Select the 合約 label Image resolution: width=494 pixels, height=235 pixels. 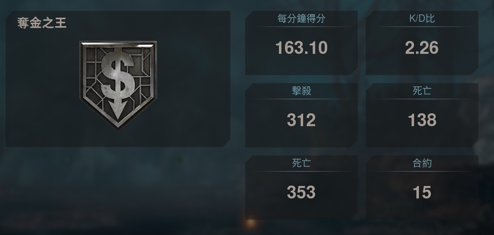422,163
